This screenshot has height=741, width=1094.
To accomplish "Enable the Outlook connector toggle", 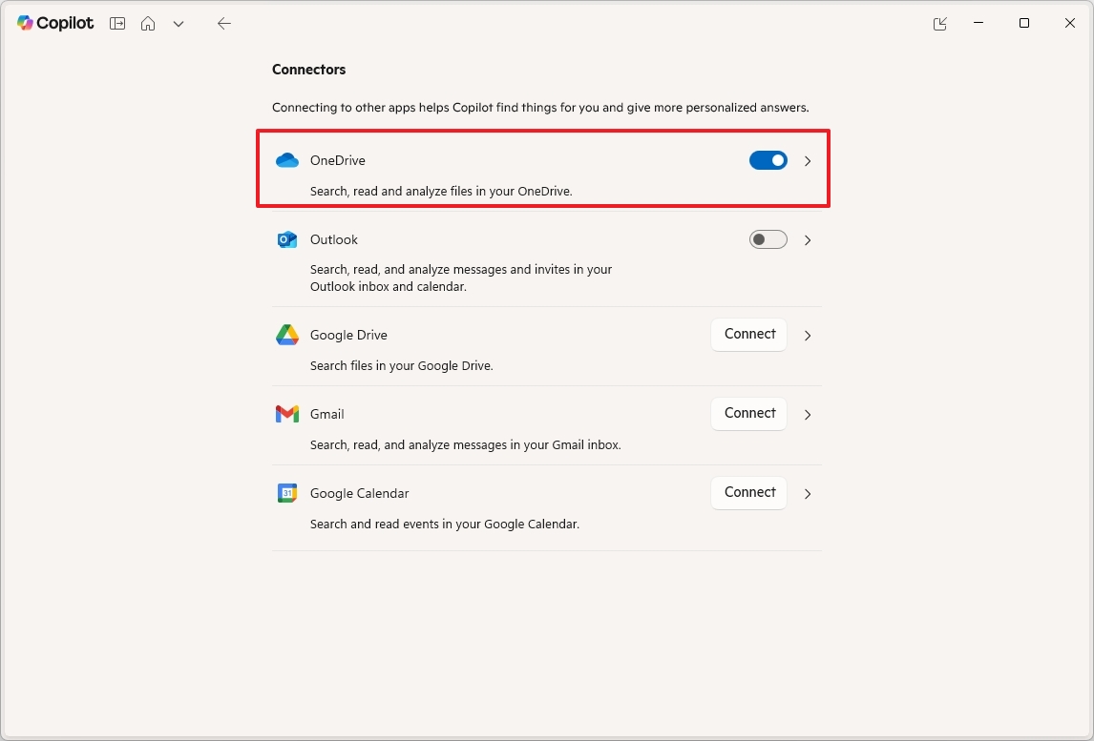I will [768, 239].
